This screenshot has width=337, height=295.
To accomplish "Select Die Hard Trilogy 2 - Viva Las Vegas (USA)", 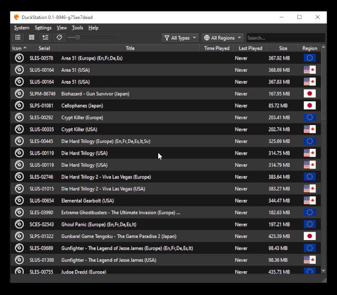I will pos(103,189).
